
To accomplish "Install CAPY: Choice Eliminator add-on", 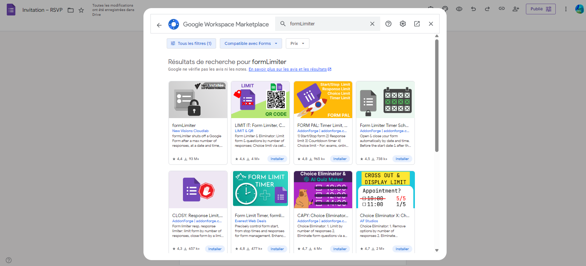I will 340,249.
